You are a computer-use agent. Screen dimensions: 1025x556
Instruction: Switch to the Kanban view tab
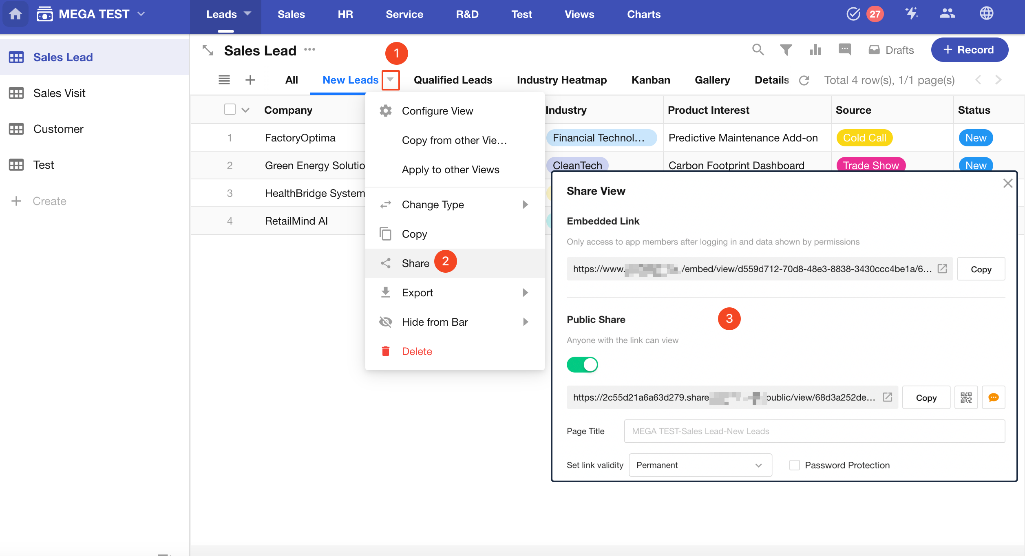click(x=650, y=80)
